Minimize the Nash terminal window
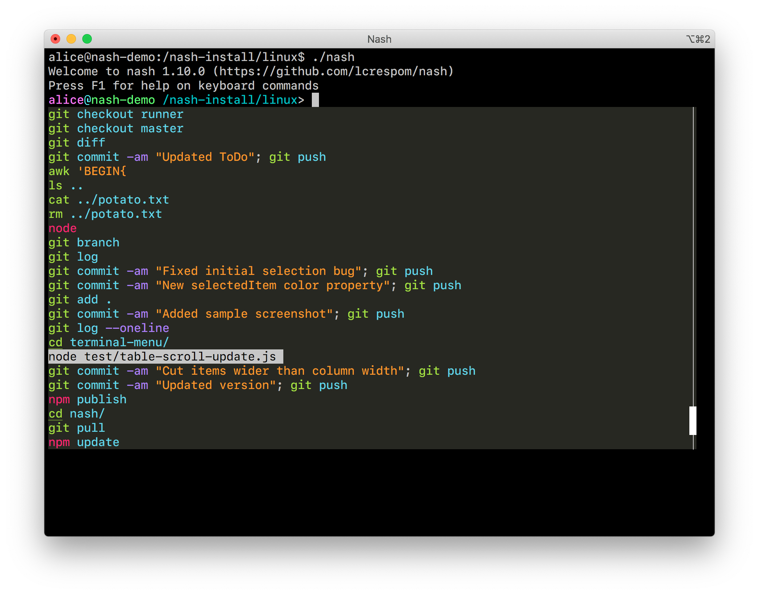This screenshot has height=595, width=759. click(x=71, y=39)
